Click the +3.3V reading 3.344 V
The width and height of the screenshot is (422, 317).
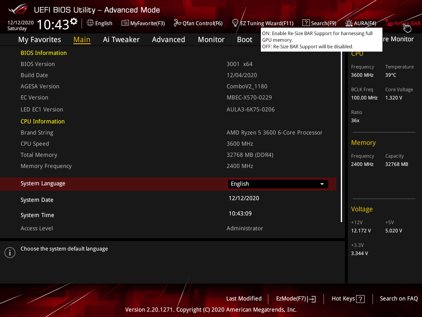[359, 253]
